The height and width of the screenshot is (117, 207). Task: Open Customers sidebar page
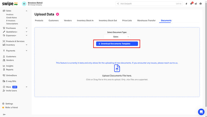point(11,56)
